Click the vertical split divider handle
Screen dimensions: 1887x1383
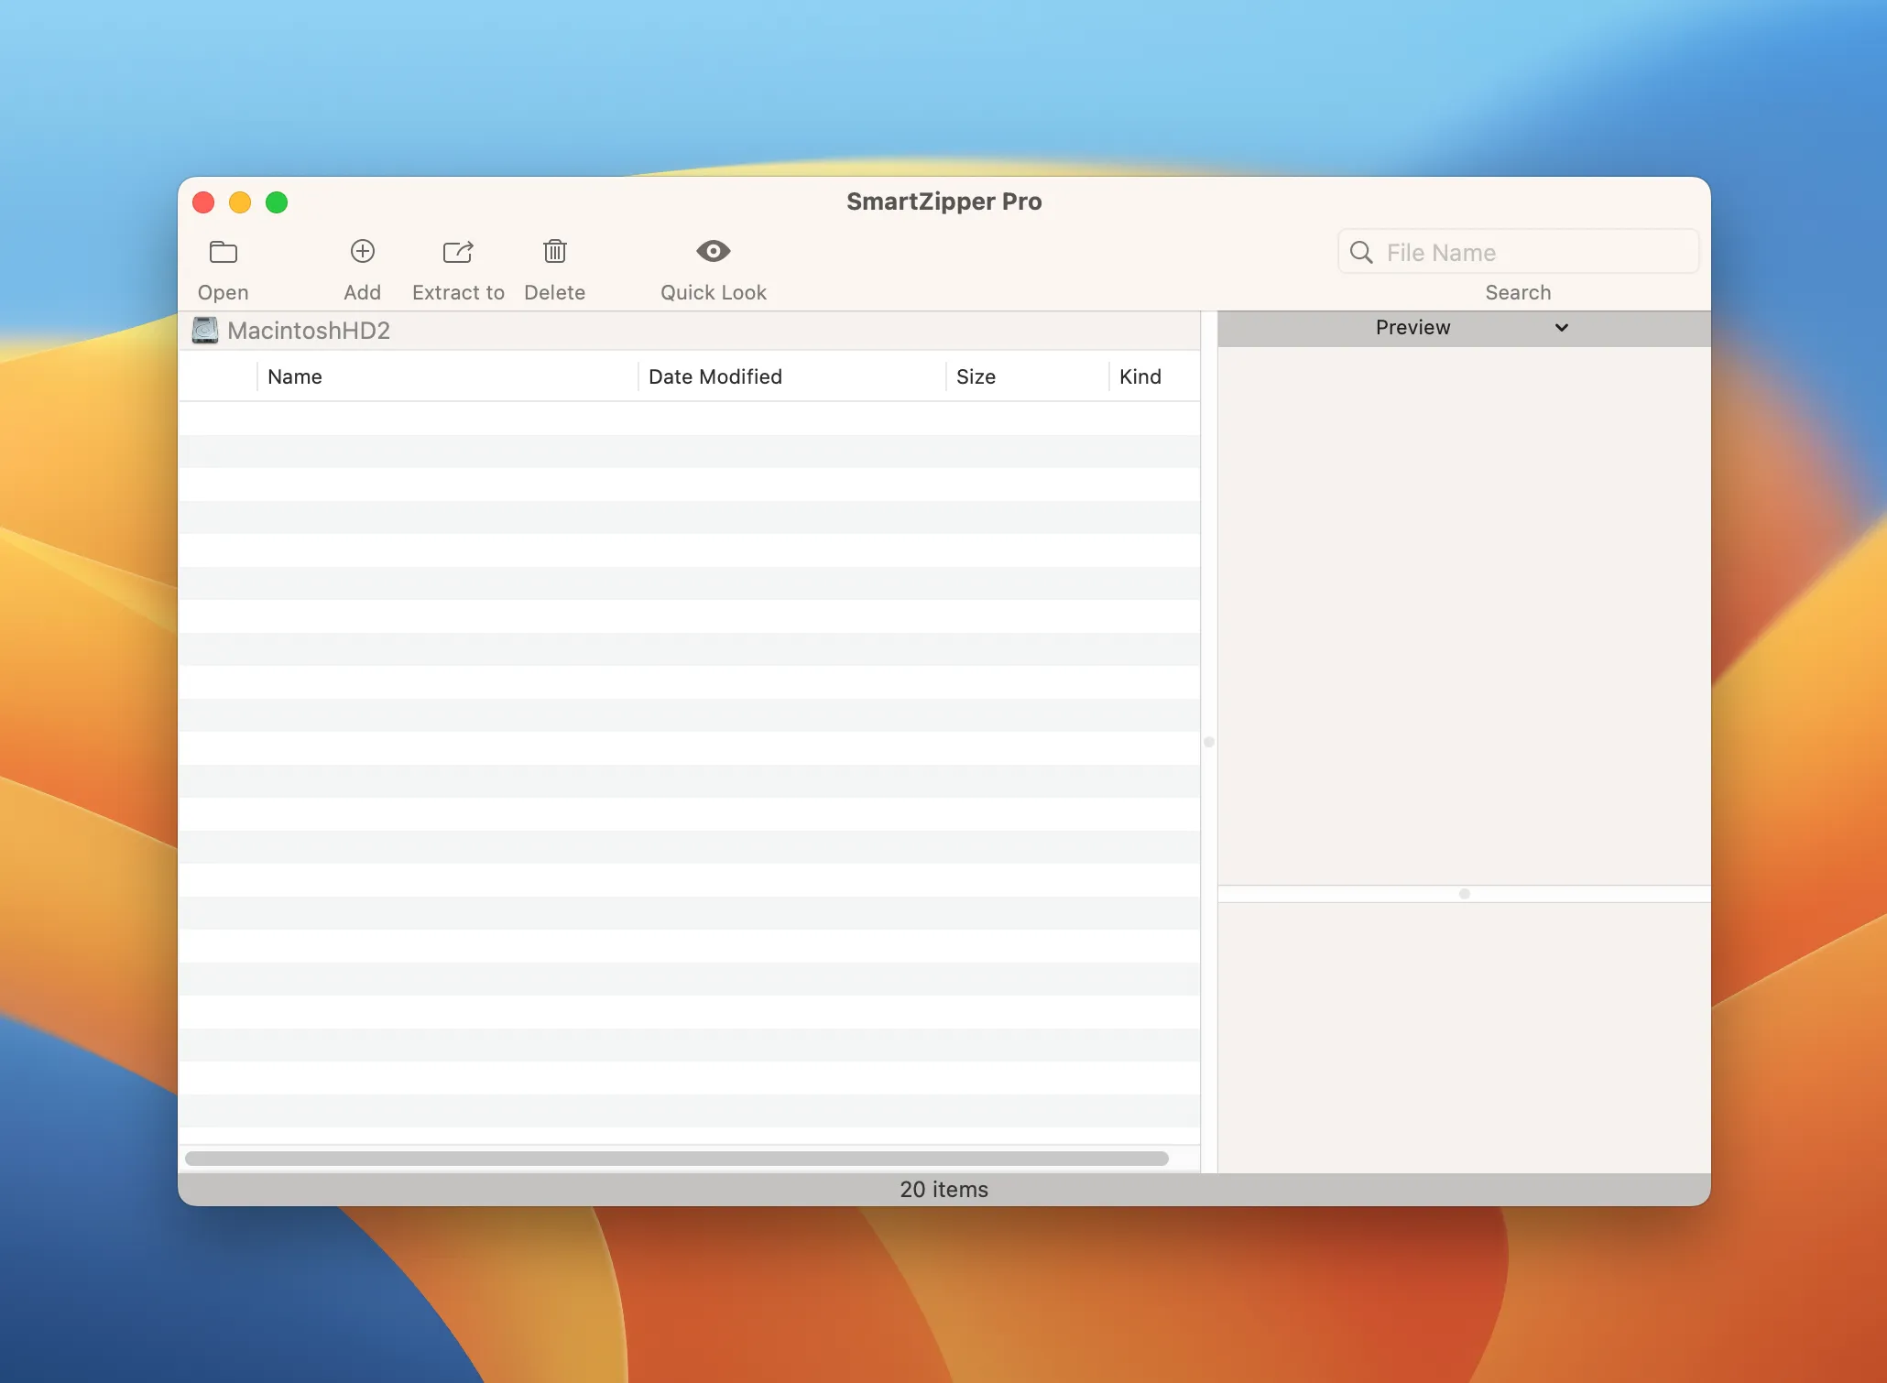coord(1209,742)
